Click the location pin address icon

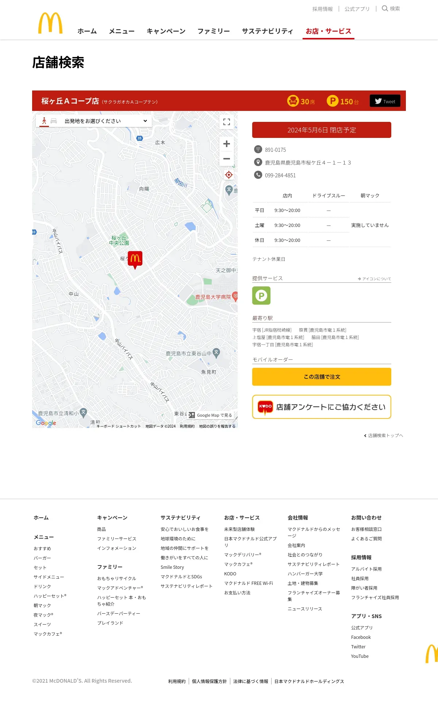pos(258,162)
